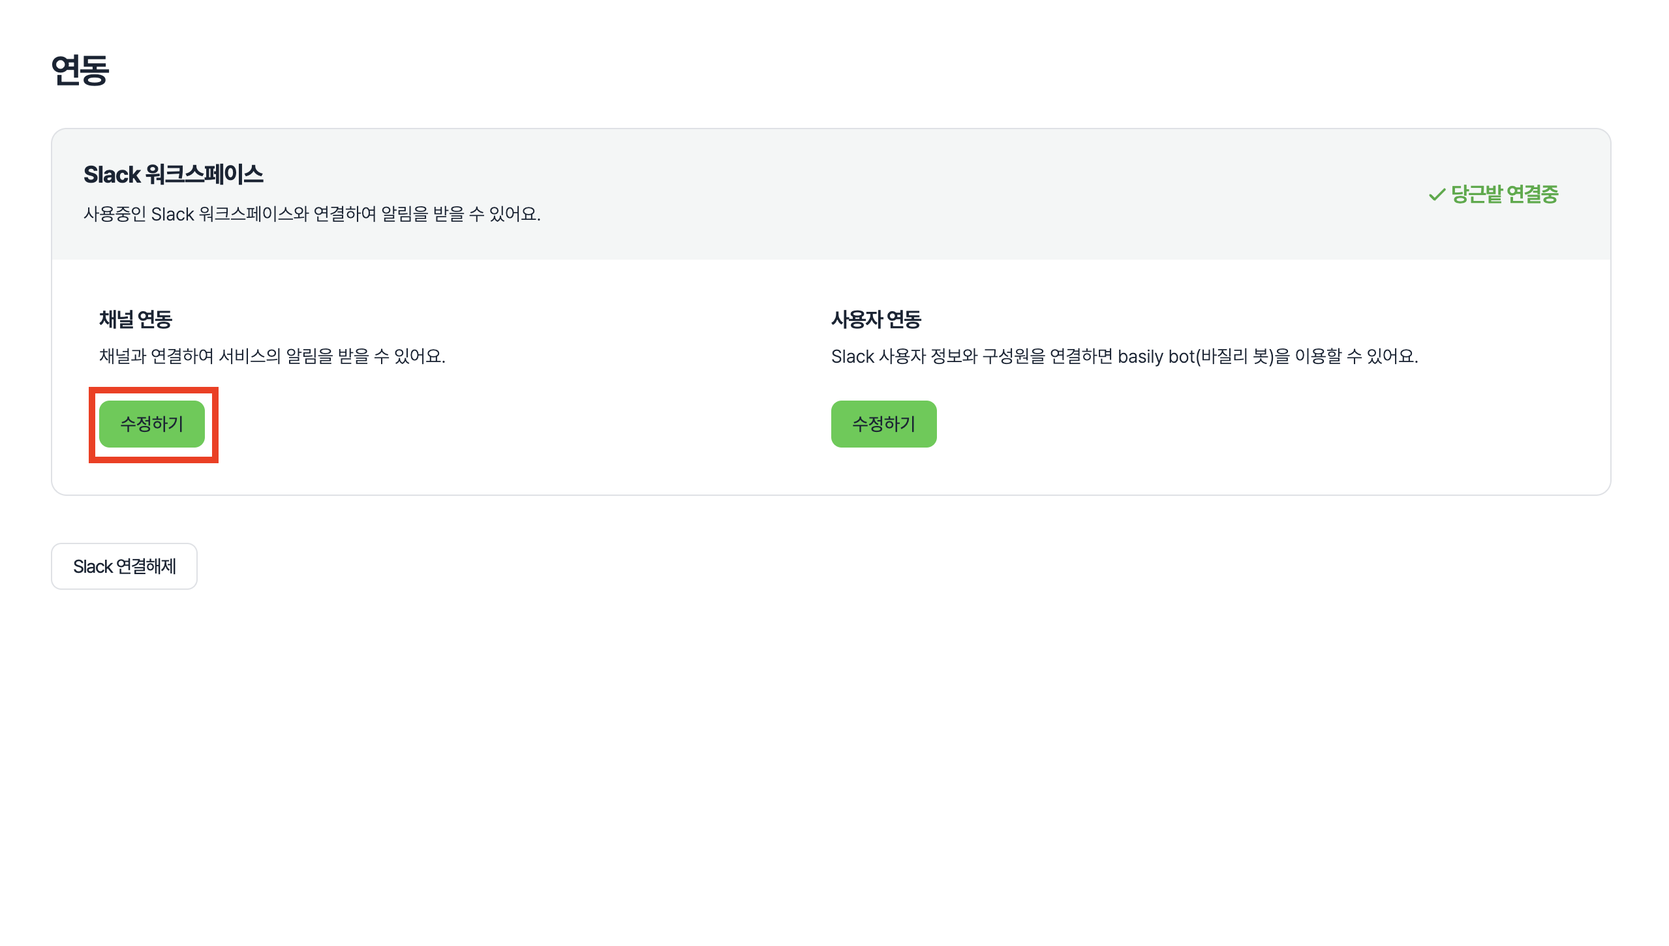Click the 당근밭 연결중 status text
1669x946 pixels.
pos(1504,194)
